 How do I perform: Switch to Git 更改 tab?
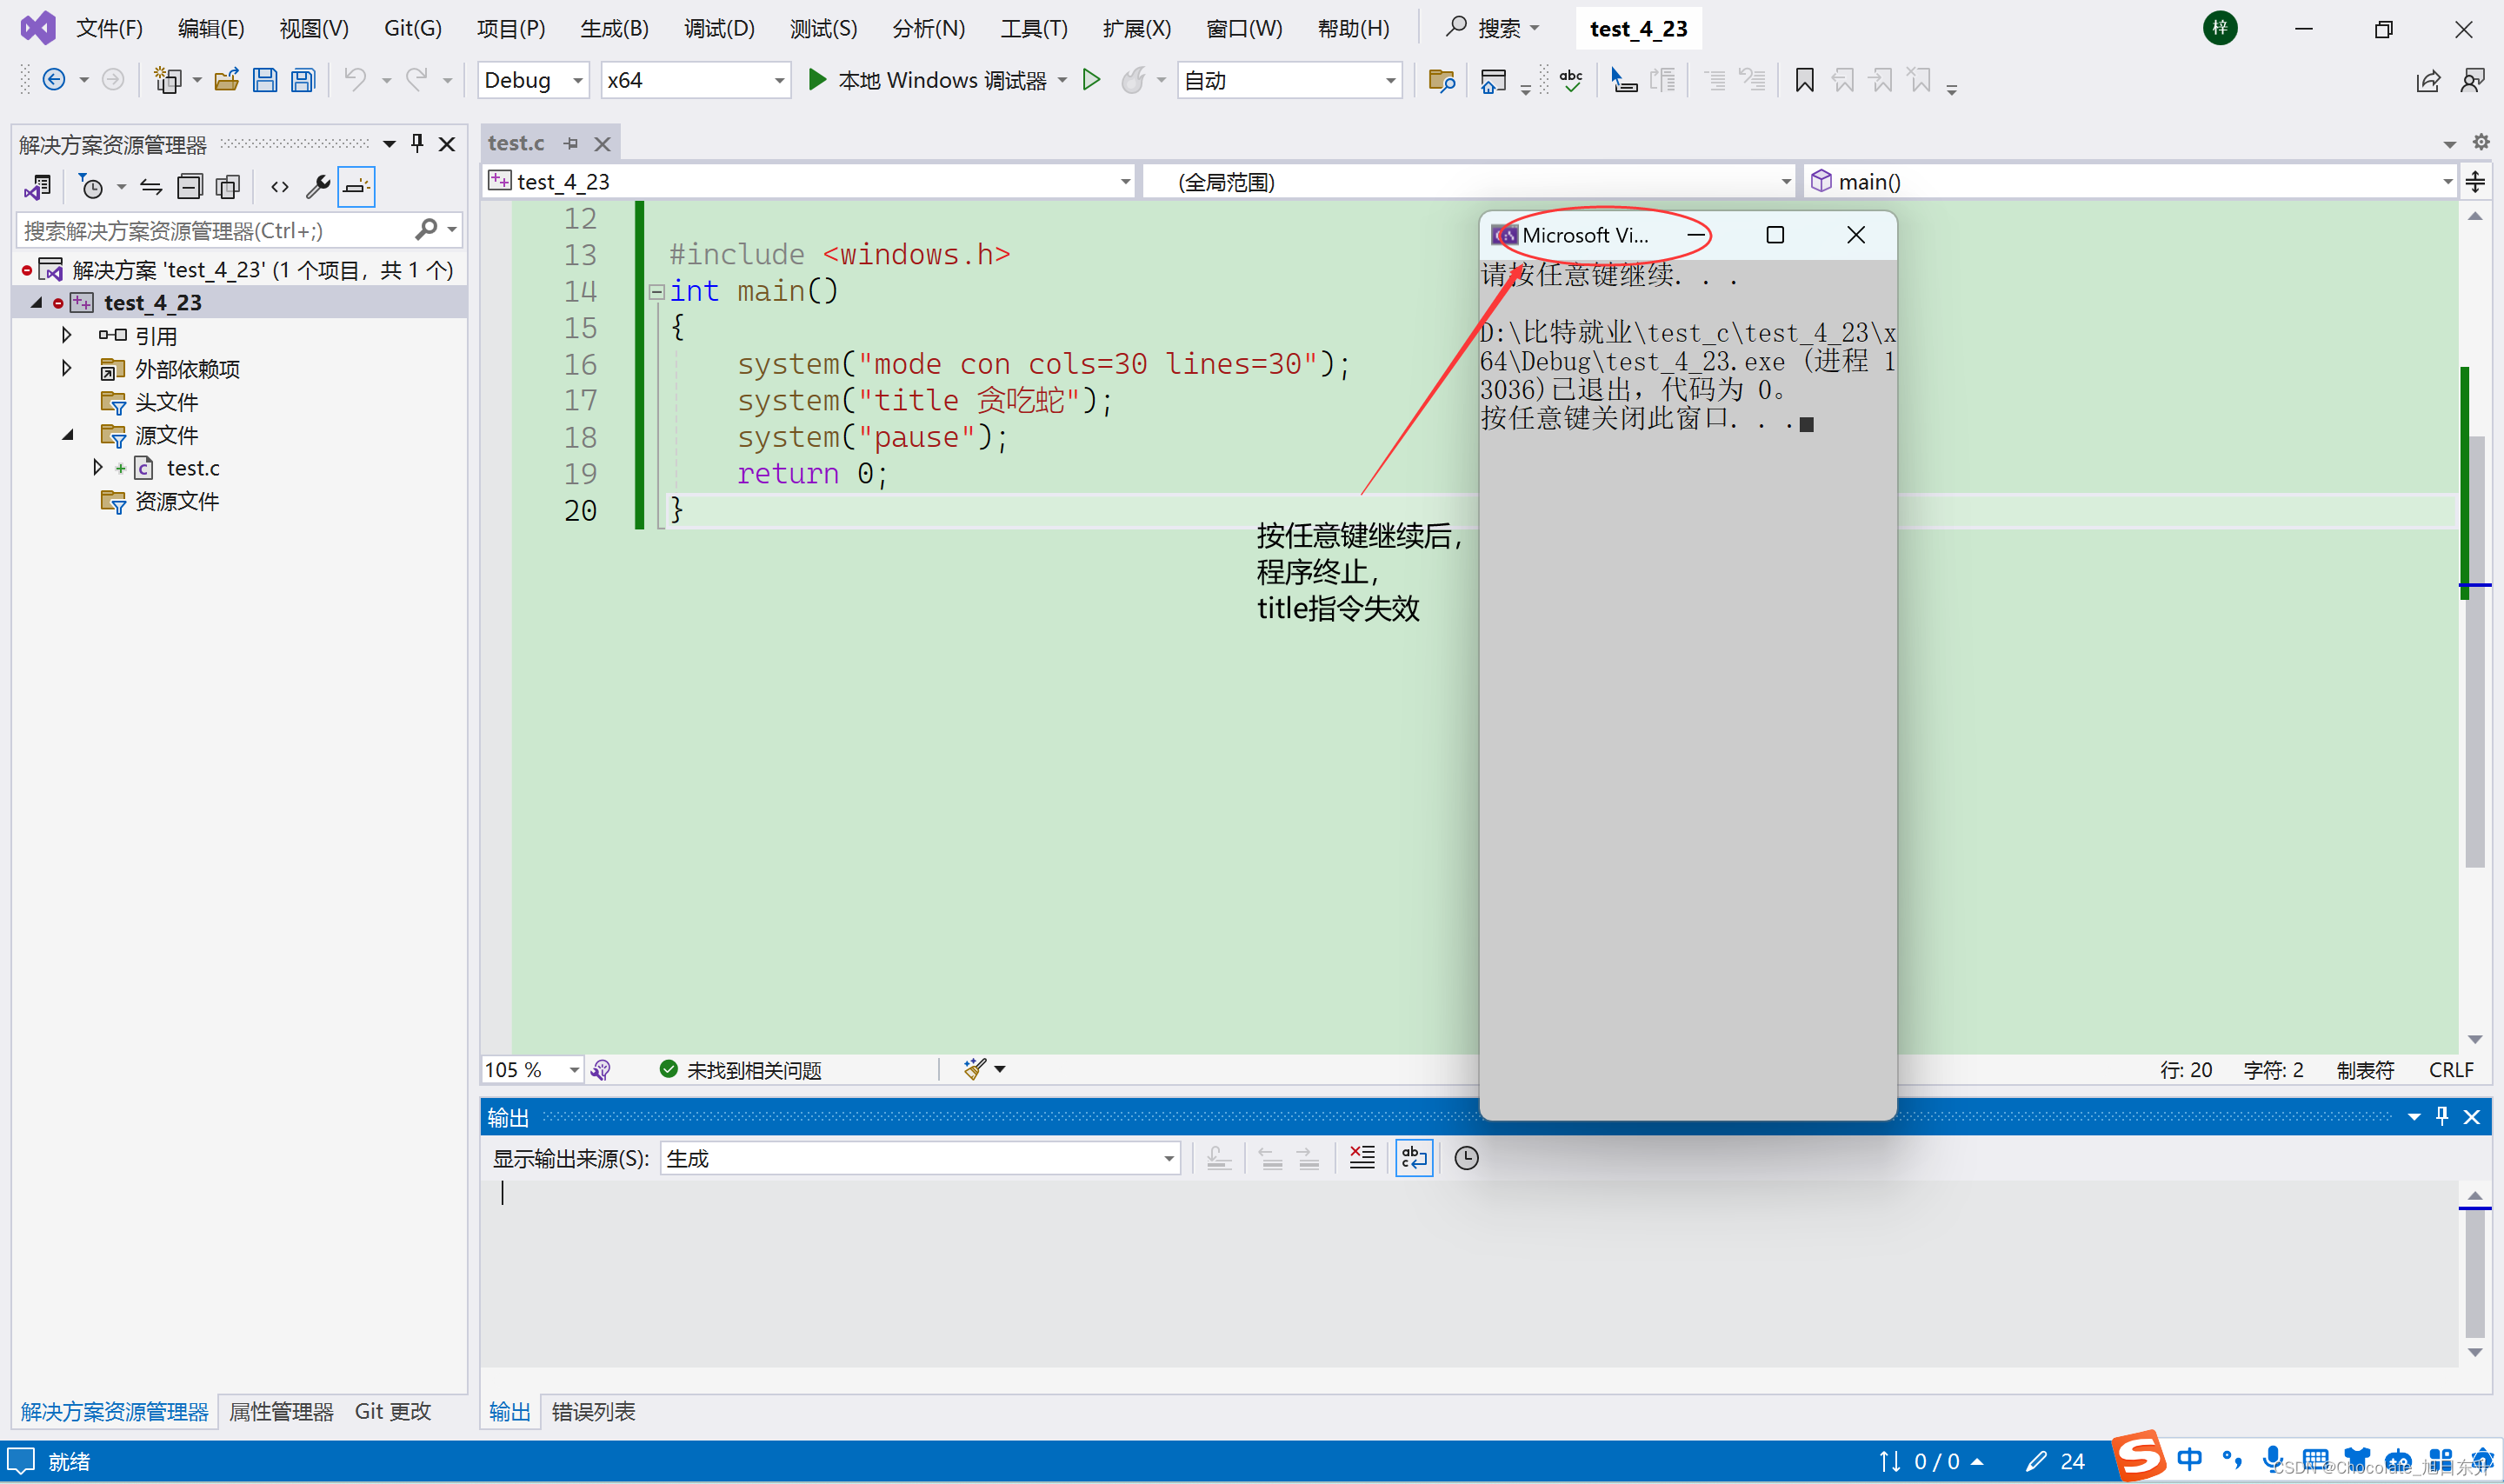point(393,1411)
